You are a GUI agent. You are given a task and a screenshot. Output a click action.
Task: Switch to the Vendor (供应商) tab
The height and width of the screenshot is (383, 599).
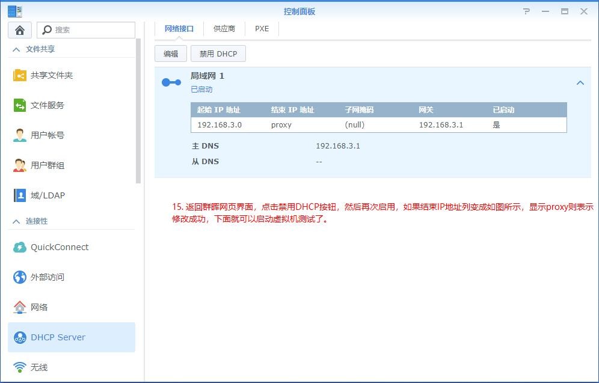pyautogui.click(x=224, y=29)
